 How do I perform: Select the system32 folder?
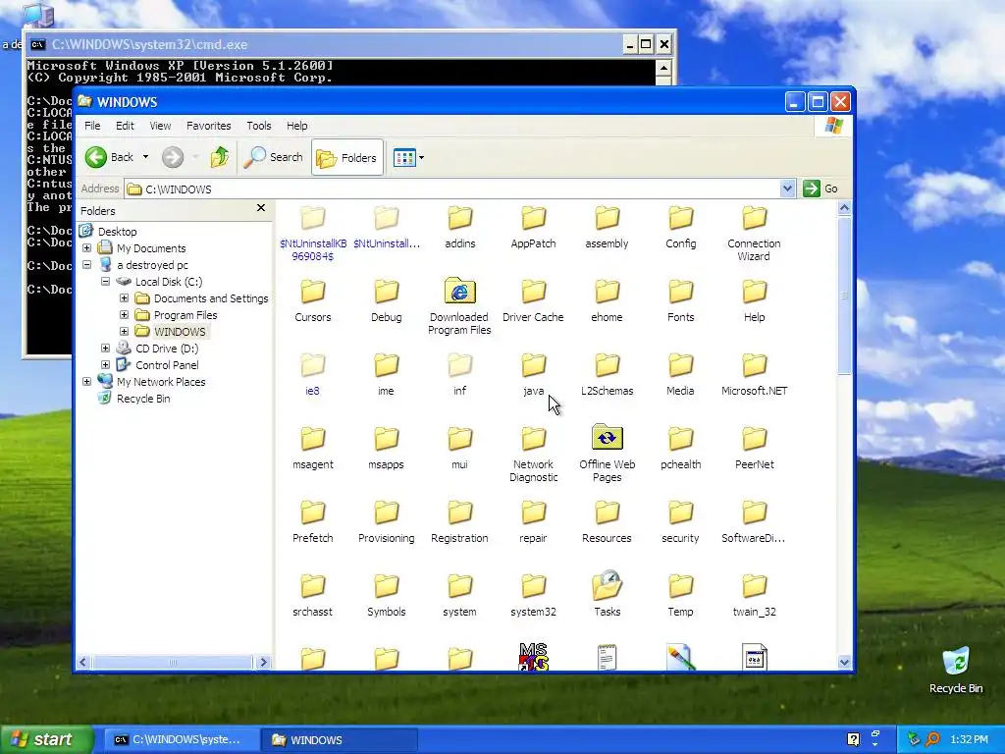point(533,594)
